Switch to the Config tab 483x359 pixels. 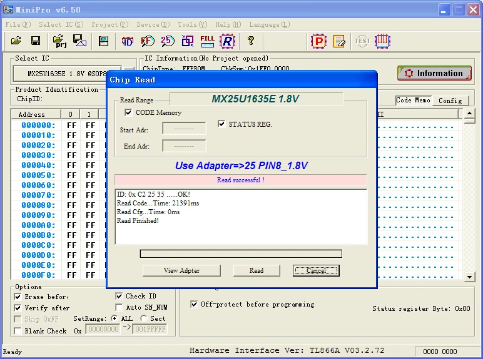[x=450, y=101]
